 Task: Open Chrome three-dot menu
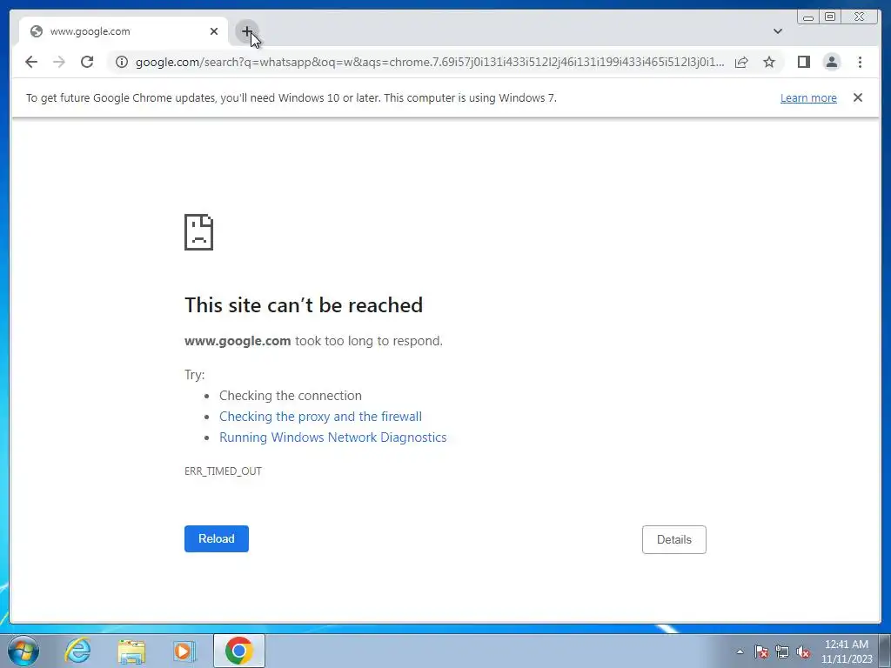(860, 62)
